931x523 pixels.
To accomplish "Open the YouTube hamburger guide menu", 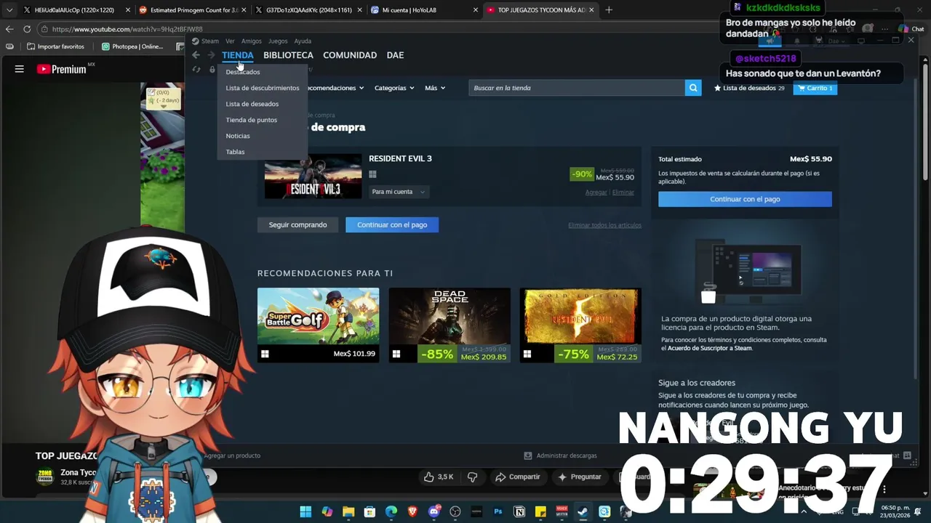I will [x=20, y=69].
